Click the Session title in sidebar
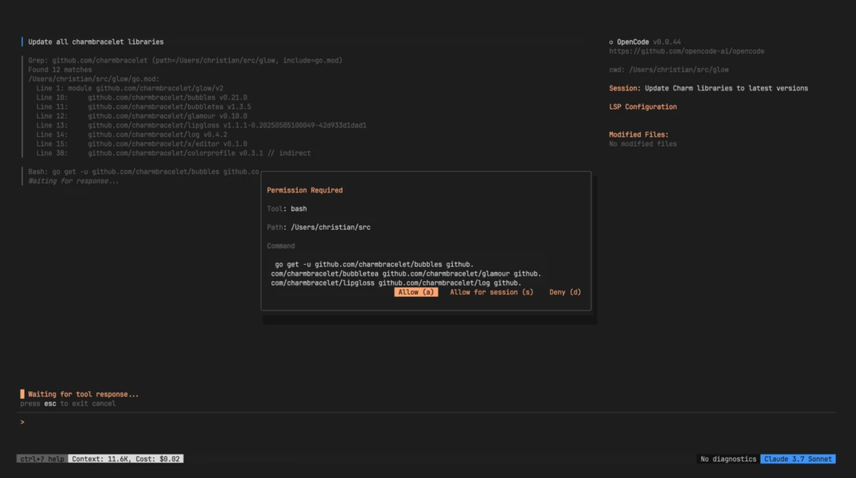Image resolution: width=856 pixels, height=478 pixels. coord(708,88)
